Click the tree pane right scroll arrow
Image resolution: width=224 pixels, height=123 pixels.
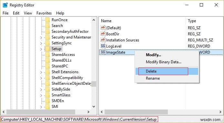[88, 112]
